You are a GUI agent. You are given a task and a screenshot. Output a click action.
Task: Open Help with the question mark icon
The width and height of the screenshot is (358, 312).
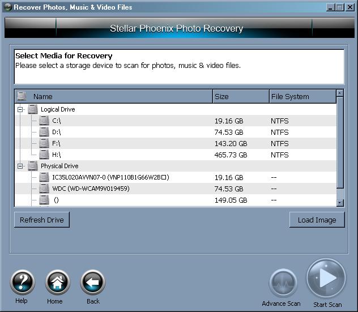23,283
